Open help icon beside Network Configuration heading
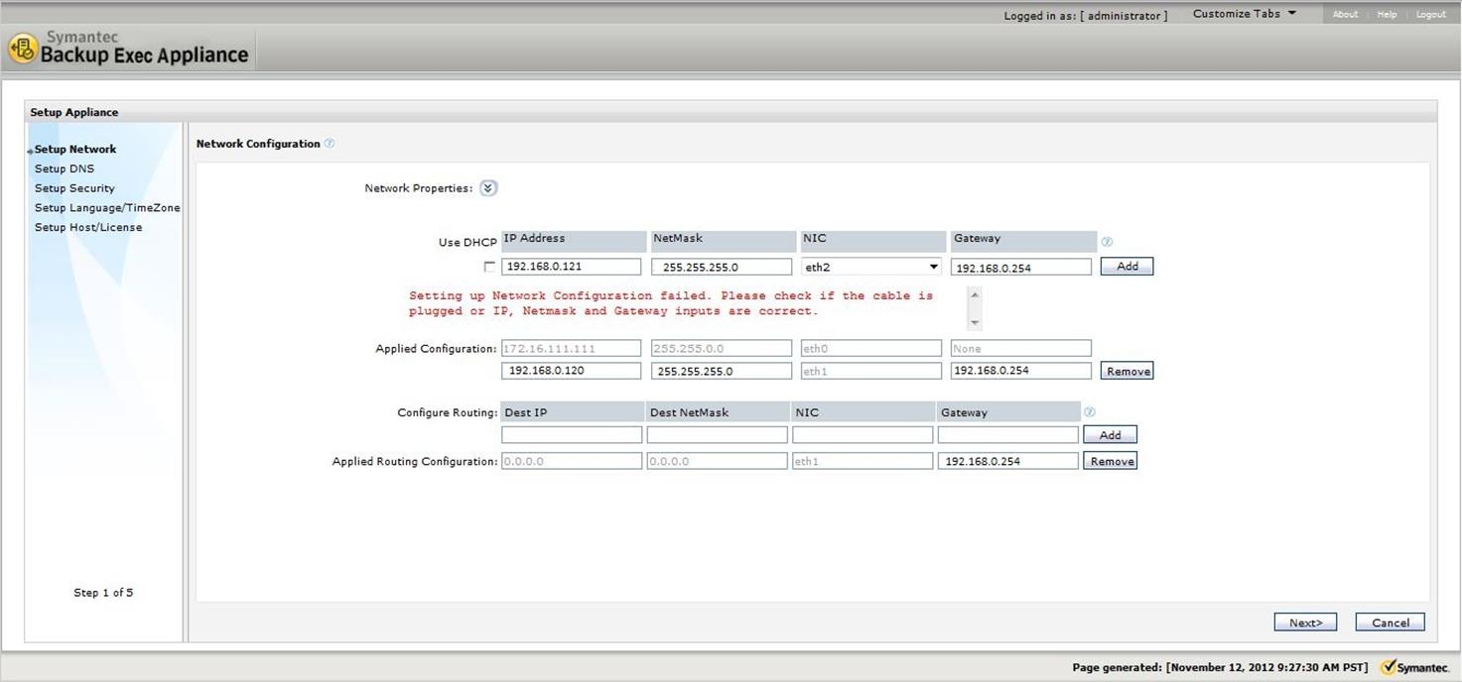Viewport: 1462px width, 682px height. 330,144
